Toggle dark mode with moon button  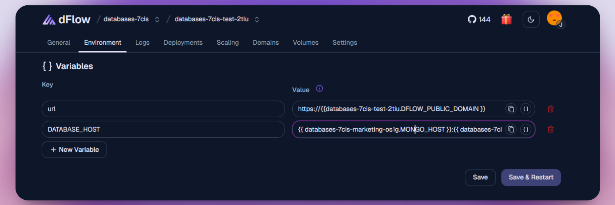coord(531,19)
